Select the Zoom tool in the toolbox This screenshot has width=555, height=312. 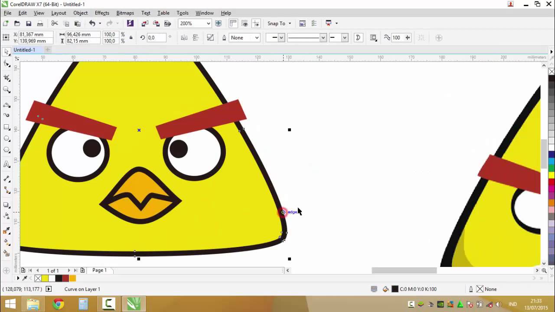[x=7, y=90]
